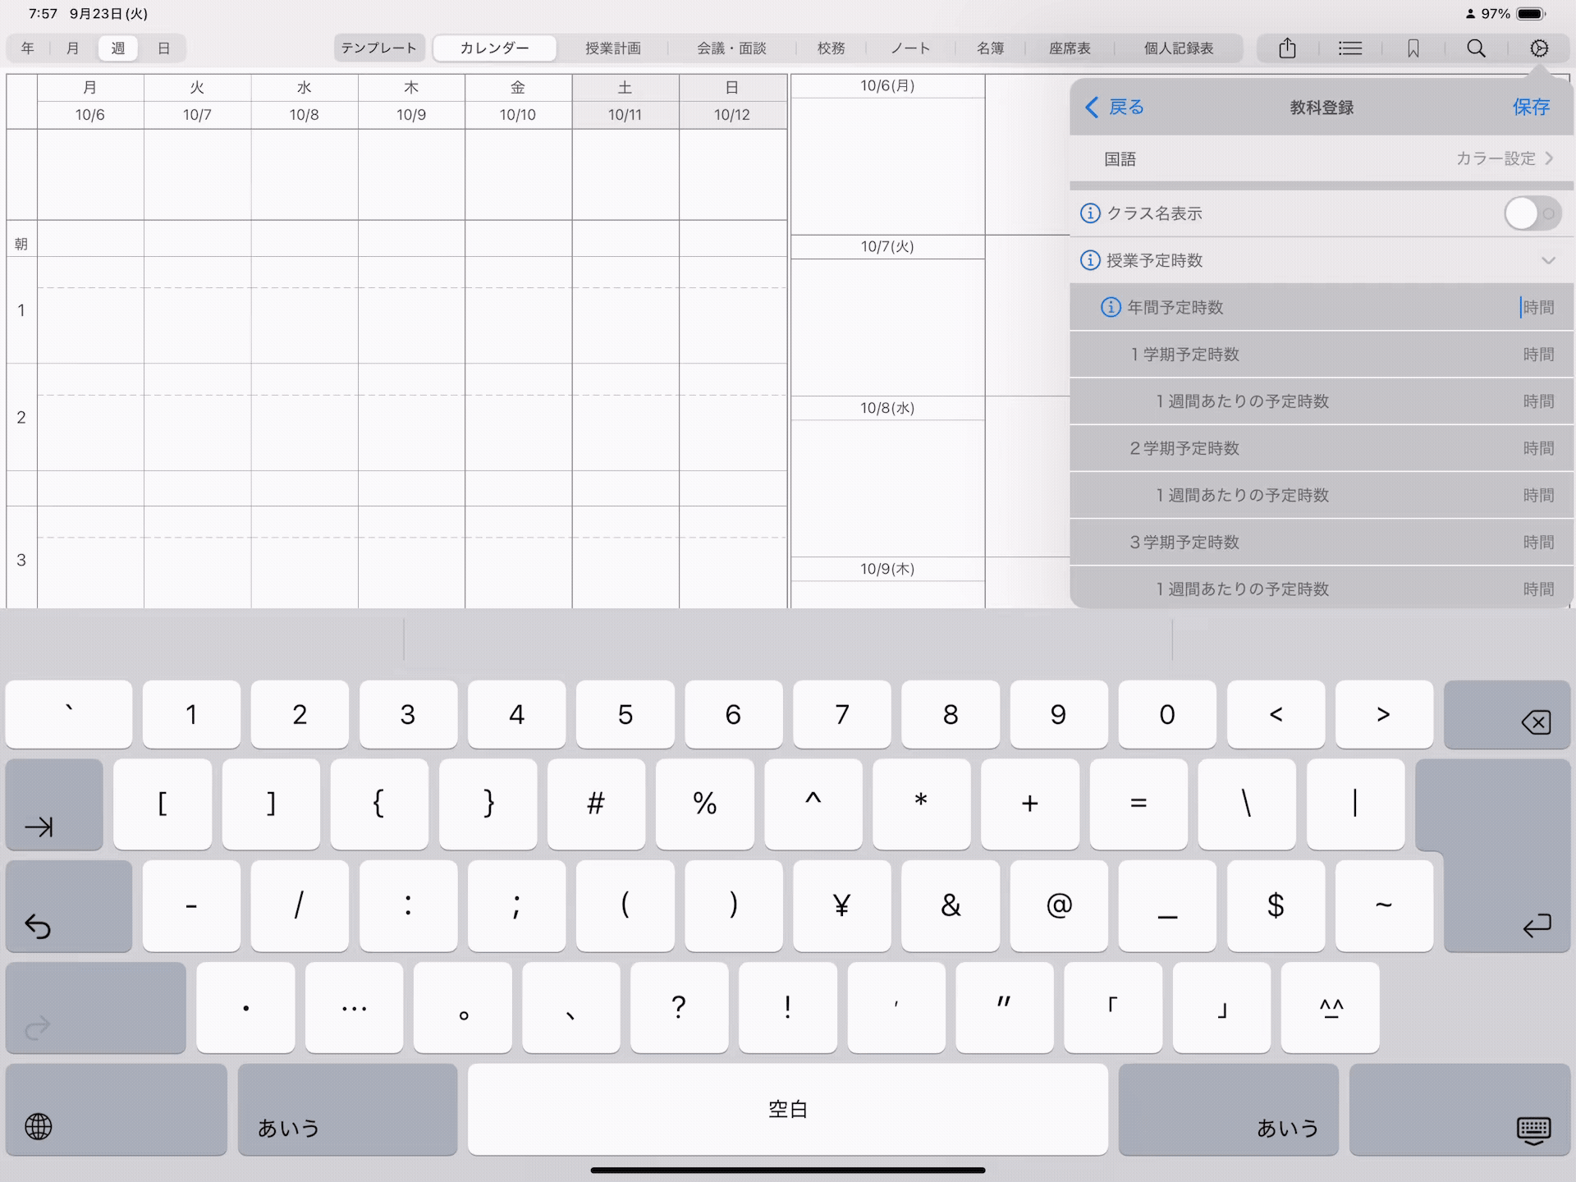
Task: Open the テンプレート button
Action: (x=378, y=48)
